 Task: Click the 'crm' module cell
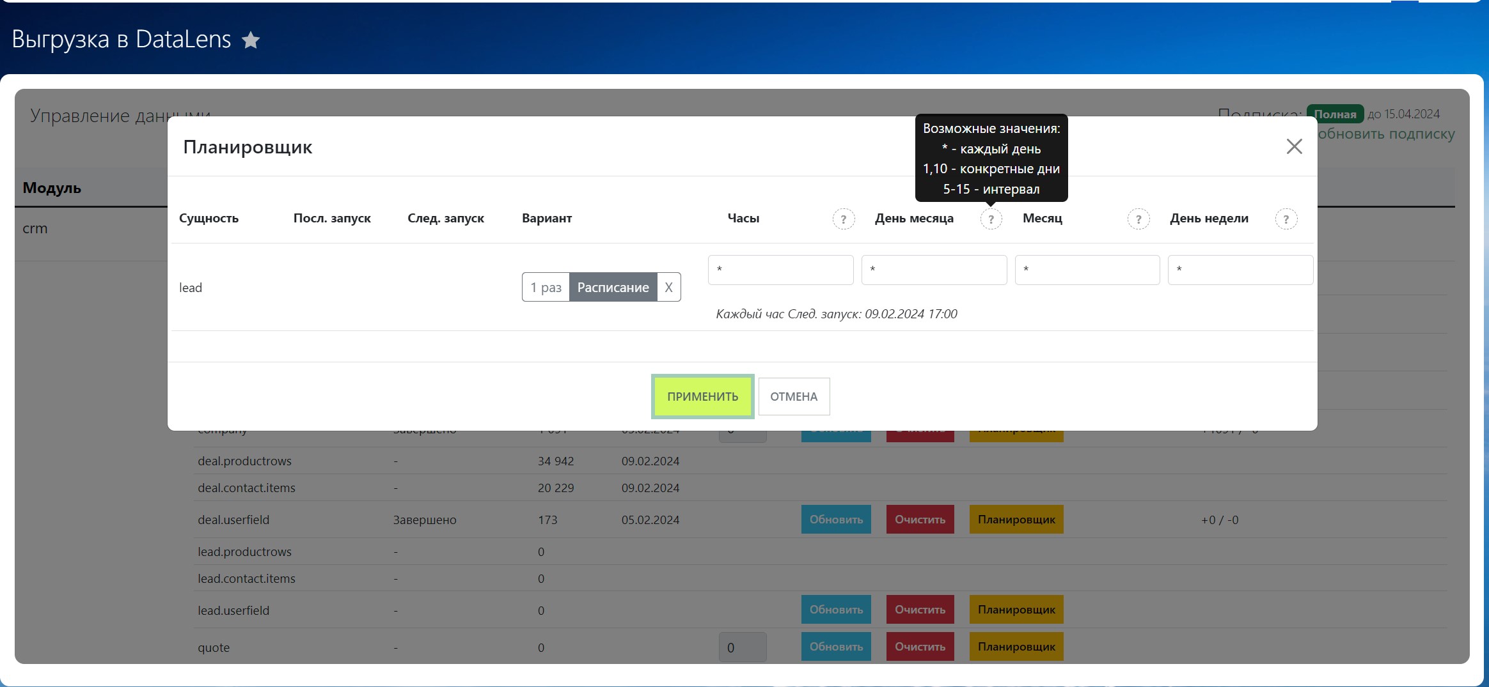(x=35, y=228)
